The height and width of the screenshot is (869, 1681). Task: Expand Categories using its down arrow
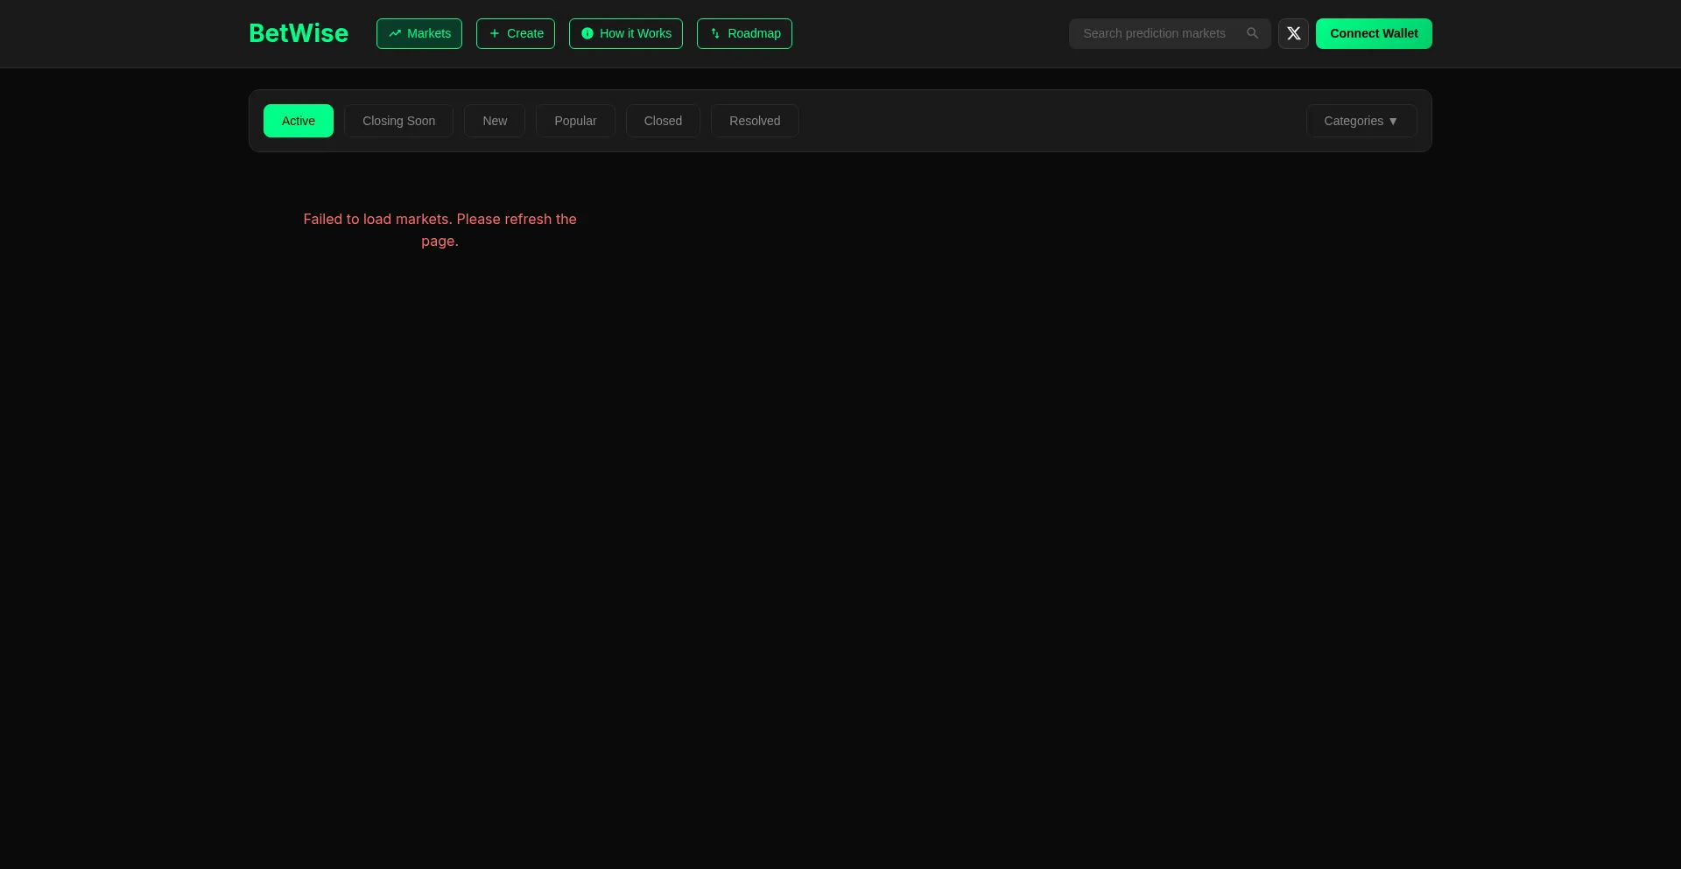click(1393, 122)
